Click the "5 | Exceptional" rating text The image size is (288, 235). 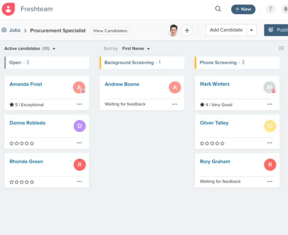pyautogui.click(x=30, y=105)
